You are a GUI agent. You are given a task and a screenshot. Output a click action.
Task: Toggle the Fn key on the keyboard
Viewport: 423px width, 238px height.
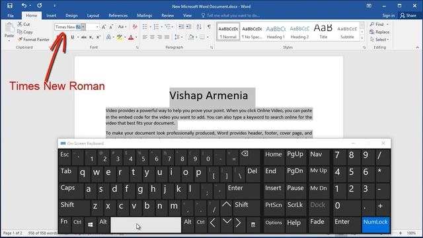(x=65, y=224)
